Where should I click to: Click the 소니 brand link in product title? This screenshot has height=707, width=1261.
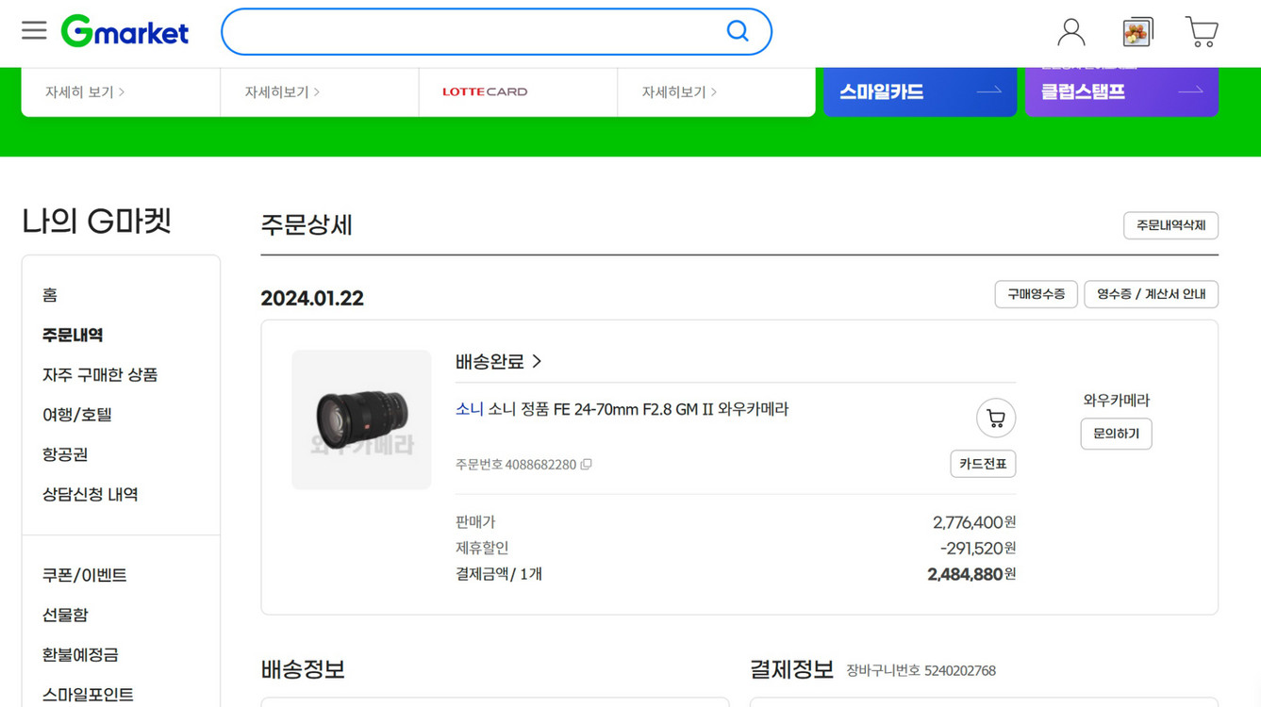click(x=467, y=409)
